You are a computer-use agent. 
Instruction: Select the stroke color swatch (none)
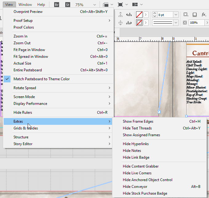(x=139, y=23)
